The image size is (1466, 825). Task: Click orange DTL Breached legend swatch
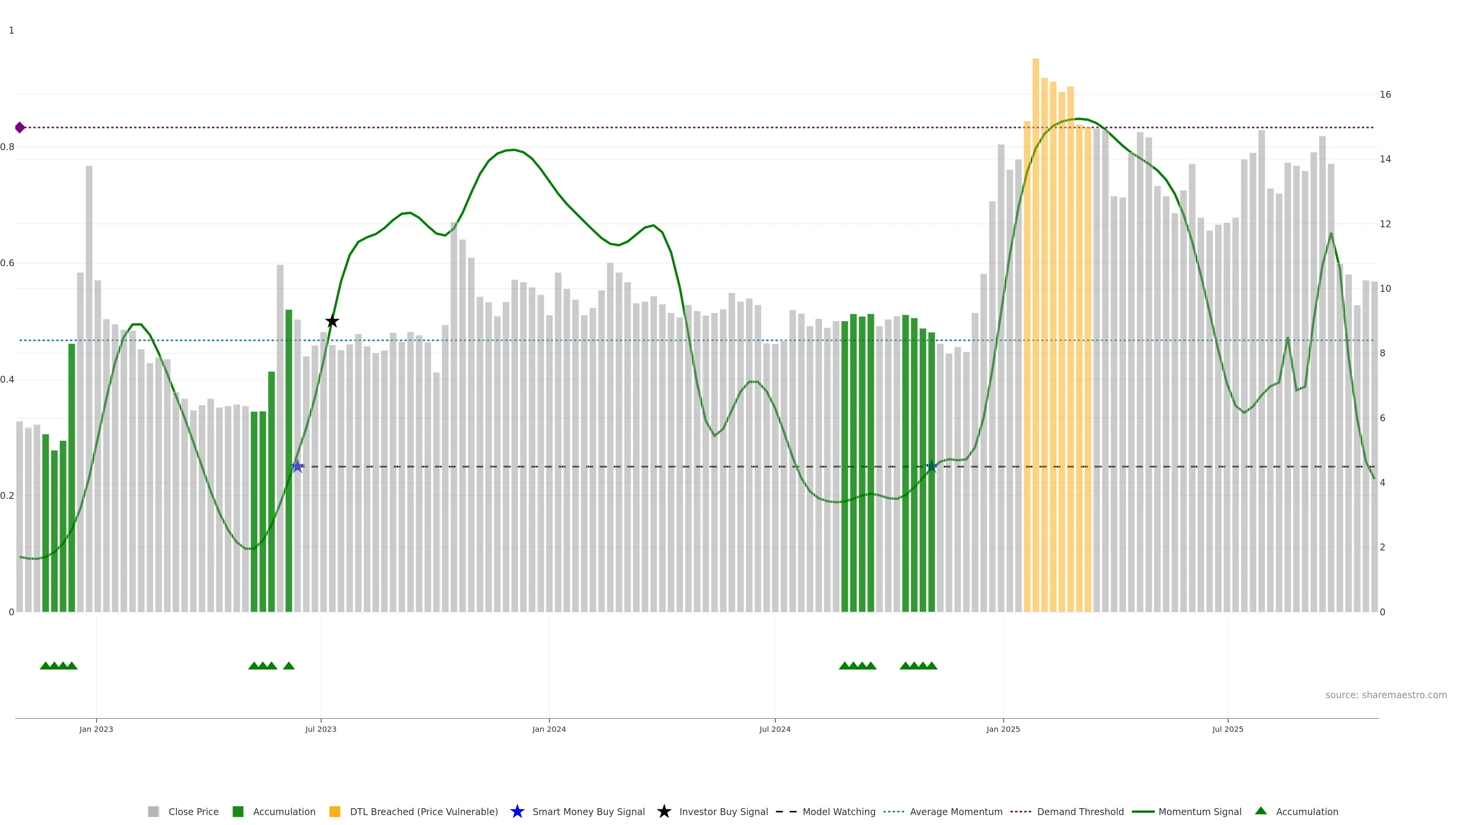click(x=335, y=811)
